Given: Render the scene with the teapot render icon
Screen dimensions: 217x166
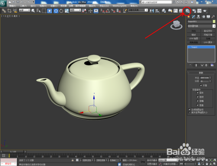Looking at the screenshot, I should pyautogui.click(x=205, y=11).
